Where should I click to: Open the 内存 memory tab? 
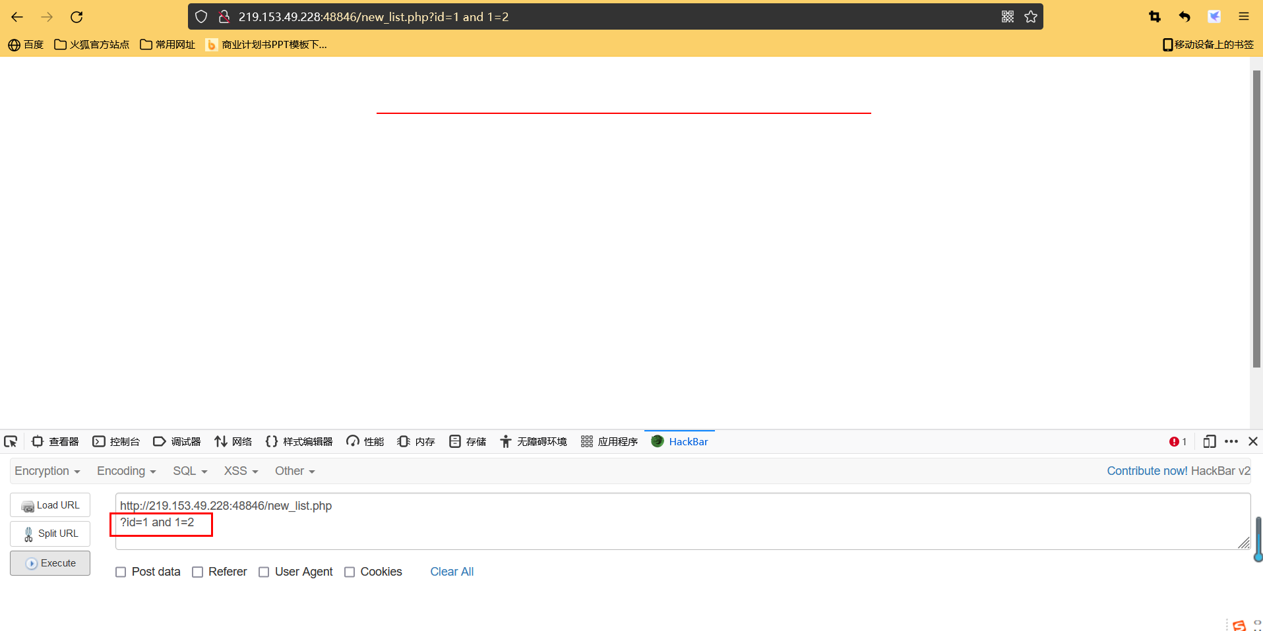coord(416,441)
